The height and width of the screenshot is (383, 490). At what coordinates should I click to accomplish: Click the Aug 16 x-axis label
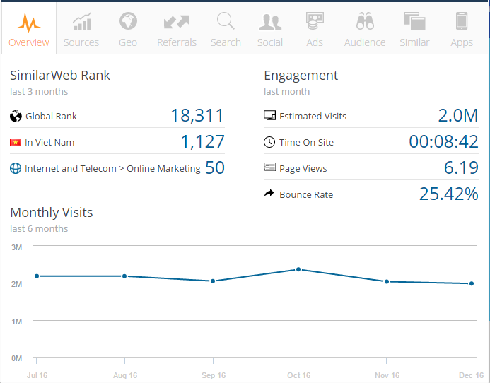(125, 375)
